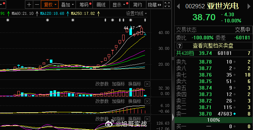Expand the 显示 dropdown menu
253x130 pixels.
pyautogui.click(x=119, y=5)
